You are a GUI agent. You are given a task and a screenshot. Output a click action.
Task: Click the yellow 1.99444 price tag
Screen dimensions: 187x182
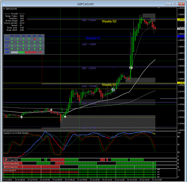[x=181, y=19]
